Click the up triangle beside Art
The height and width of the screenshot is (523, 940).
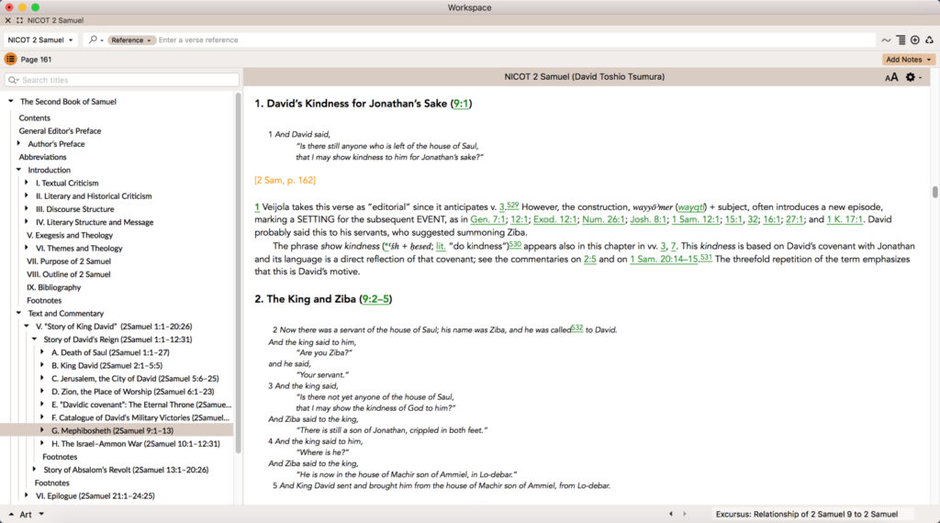click(x=11, y=514)
